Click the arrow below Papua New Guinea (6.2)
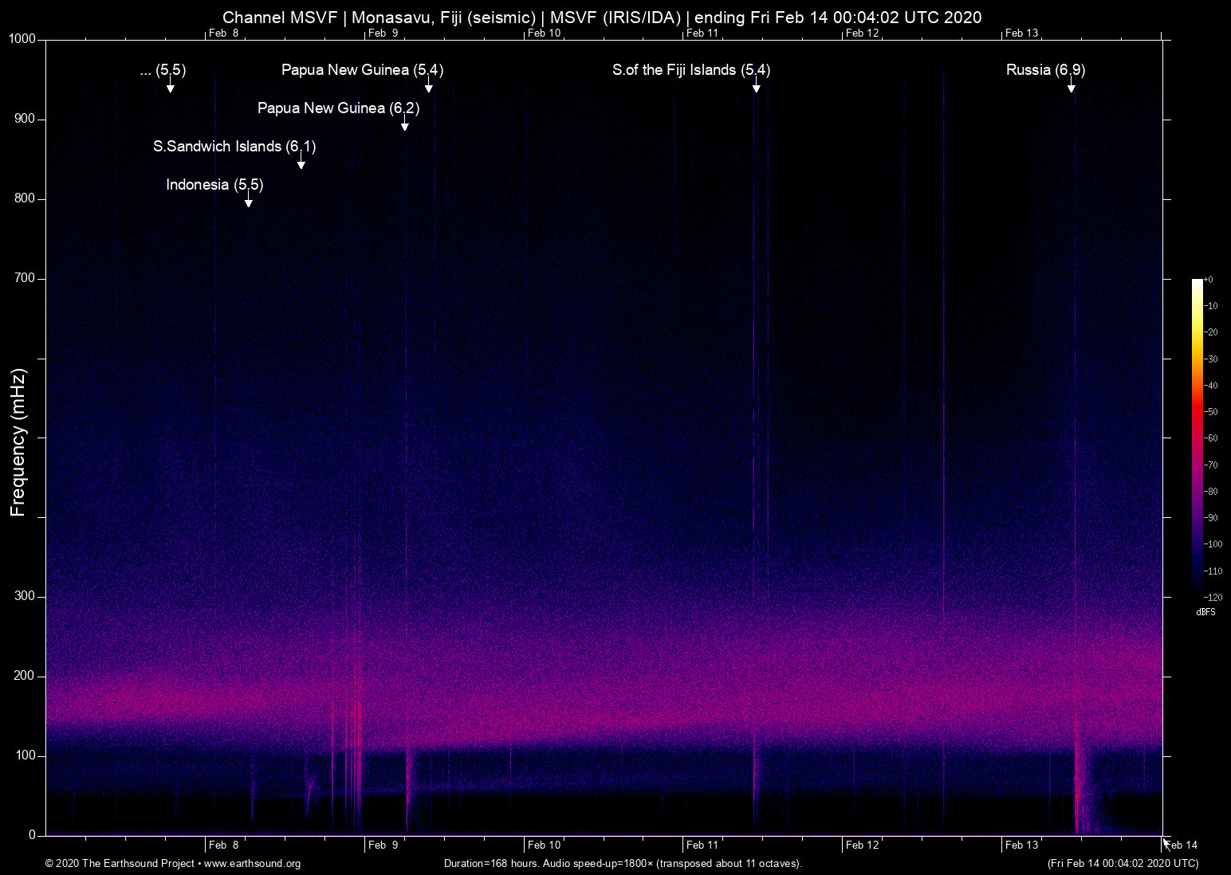Viewport: 1231px width, 875px height. (405, 126)
